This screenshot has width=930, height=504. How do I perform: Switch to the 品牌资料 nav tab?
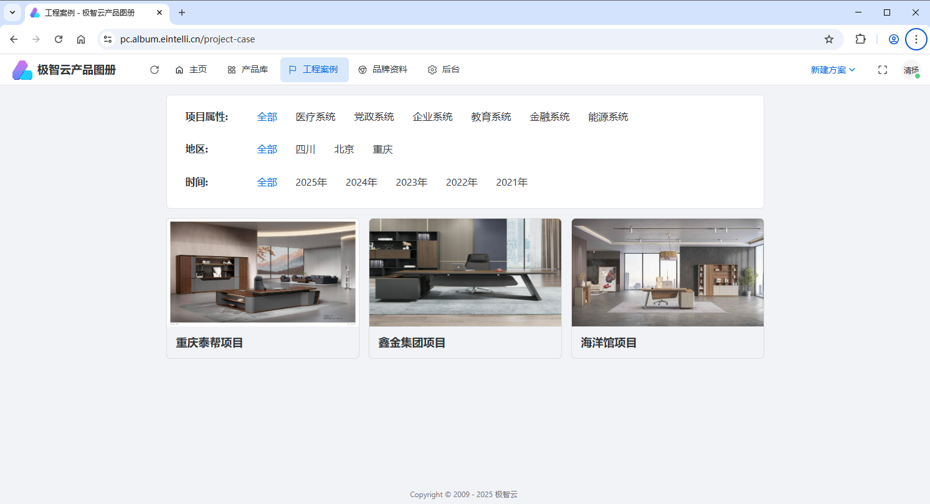point(383,70)
